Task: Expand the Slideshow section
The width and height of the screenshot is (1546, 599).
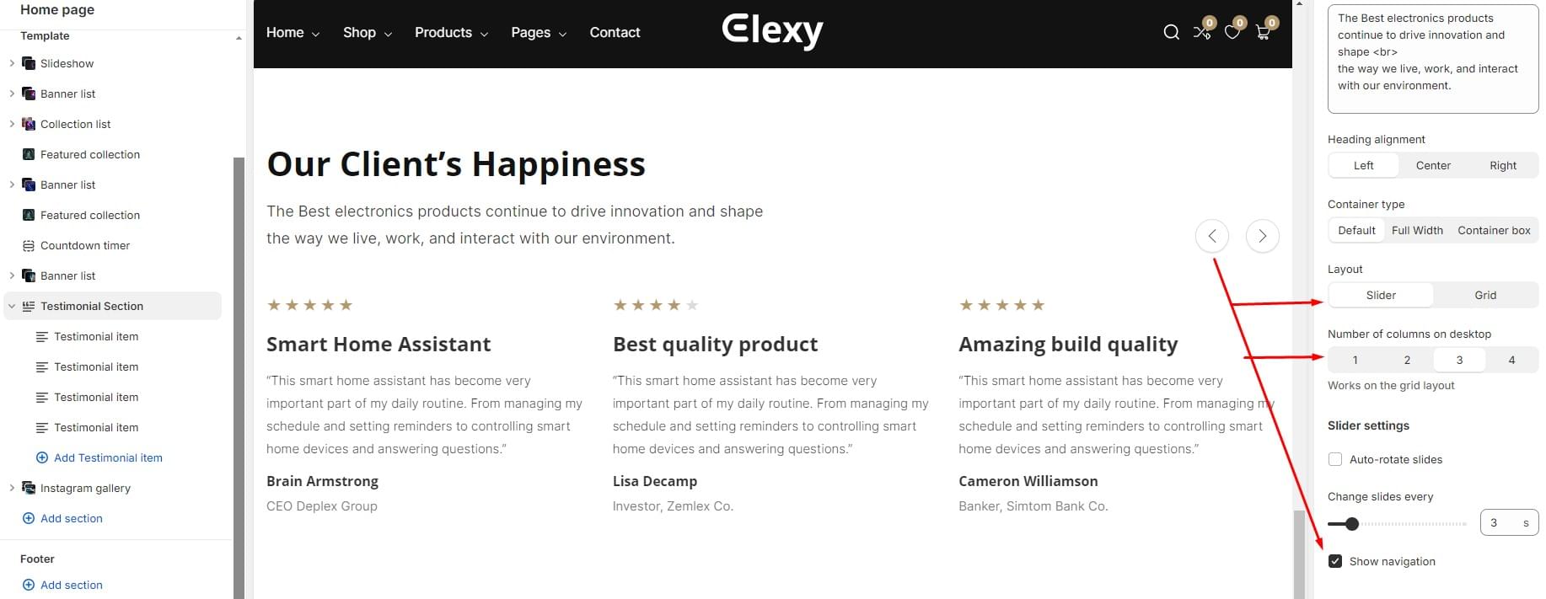Action: click(x=12, y=63)
